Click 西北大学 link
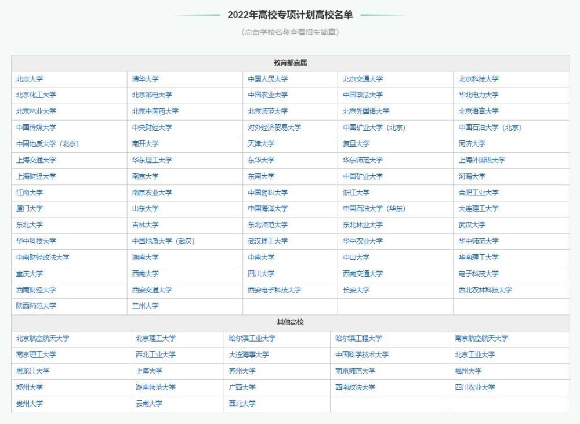Image resolution: width=580 pixels, height=424 pixels. [242, 404]
